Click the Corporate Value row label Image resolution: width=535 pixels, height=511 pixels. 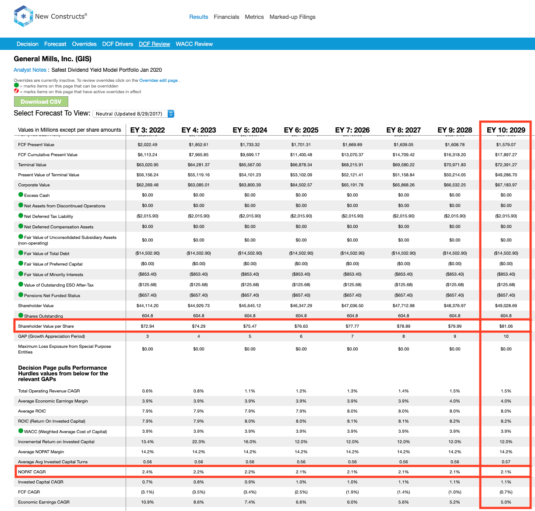(x=34, y=185)
